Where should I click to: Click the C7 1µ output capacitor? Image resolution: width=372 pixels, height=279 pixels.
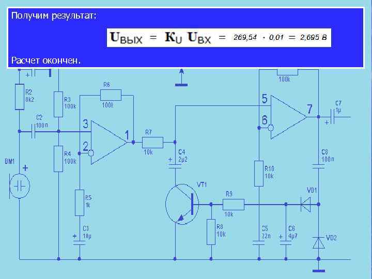point(333,117)
